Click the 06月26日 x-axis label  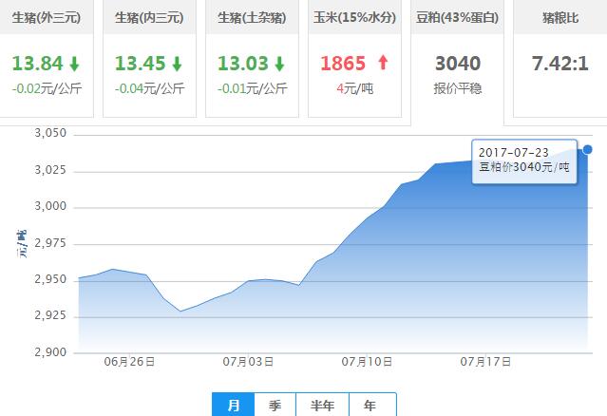[129, 362]
